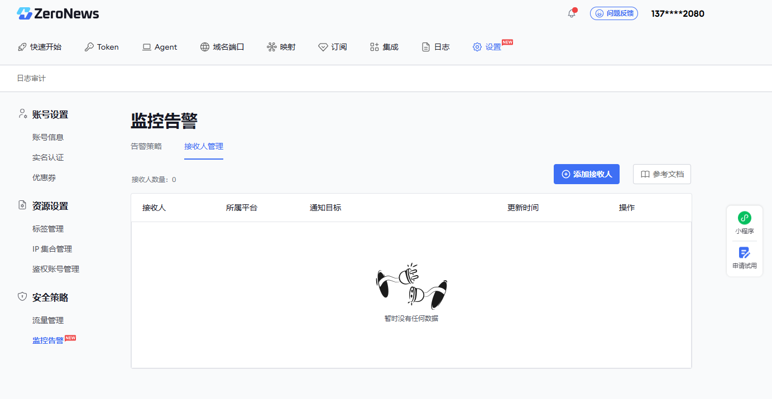Viewport: 772px width, 399px height.
Task: Open 快速开始 rocket menu item
Action: (x=40, y=47)
